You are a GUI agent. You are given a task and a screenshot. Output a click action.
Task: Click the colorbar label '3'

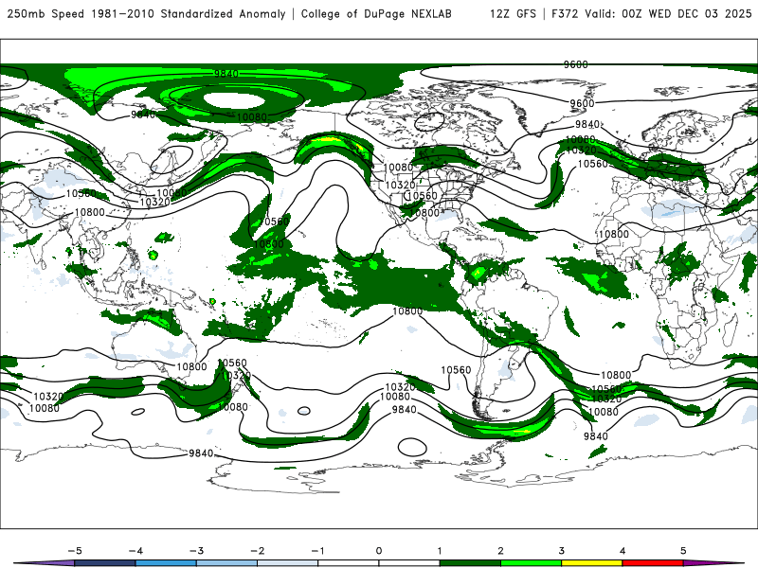pos(561,551)
